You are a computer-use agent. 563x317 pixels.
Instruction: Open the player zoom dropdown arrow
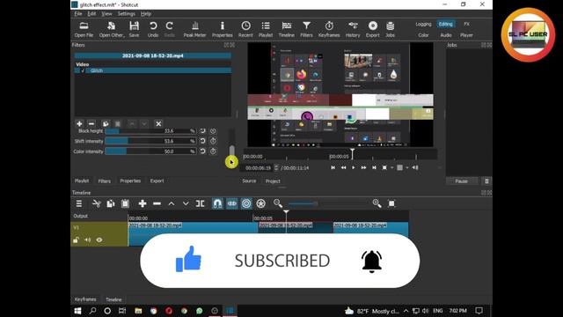392,167
